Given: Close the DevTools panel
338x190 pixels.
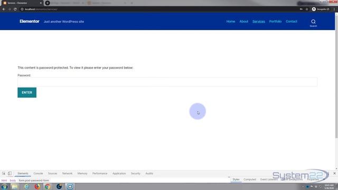Looking at the screenshot, I should [x=334, y=174].
